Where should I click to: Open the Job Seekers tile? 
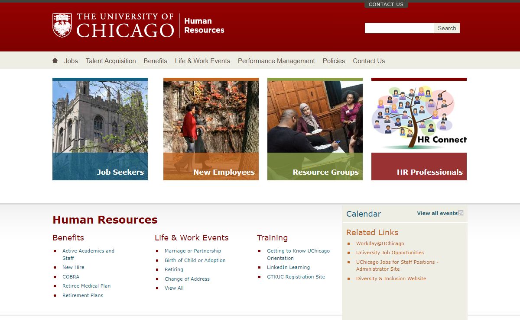pos(100,129)
